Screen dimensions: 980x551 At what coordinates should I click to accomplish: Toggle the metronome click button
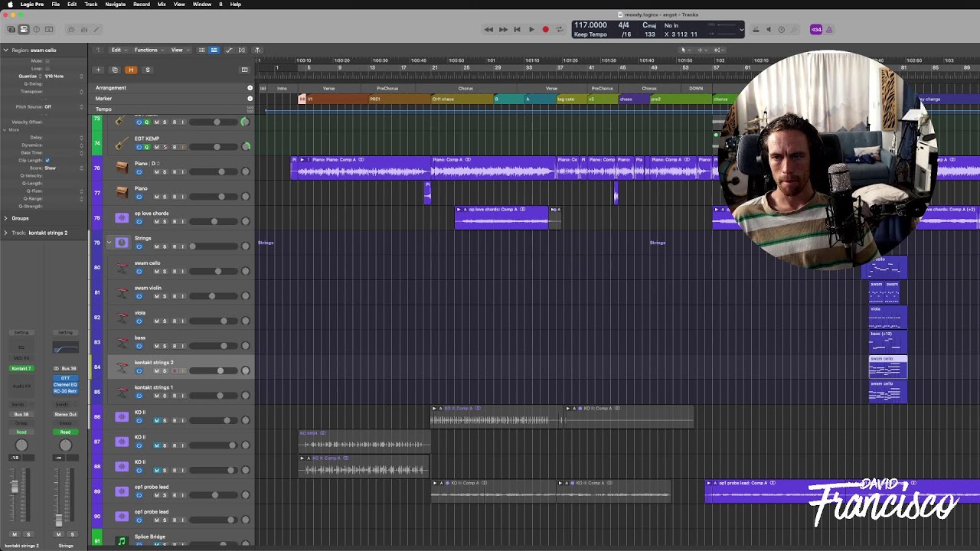[829, 30]
